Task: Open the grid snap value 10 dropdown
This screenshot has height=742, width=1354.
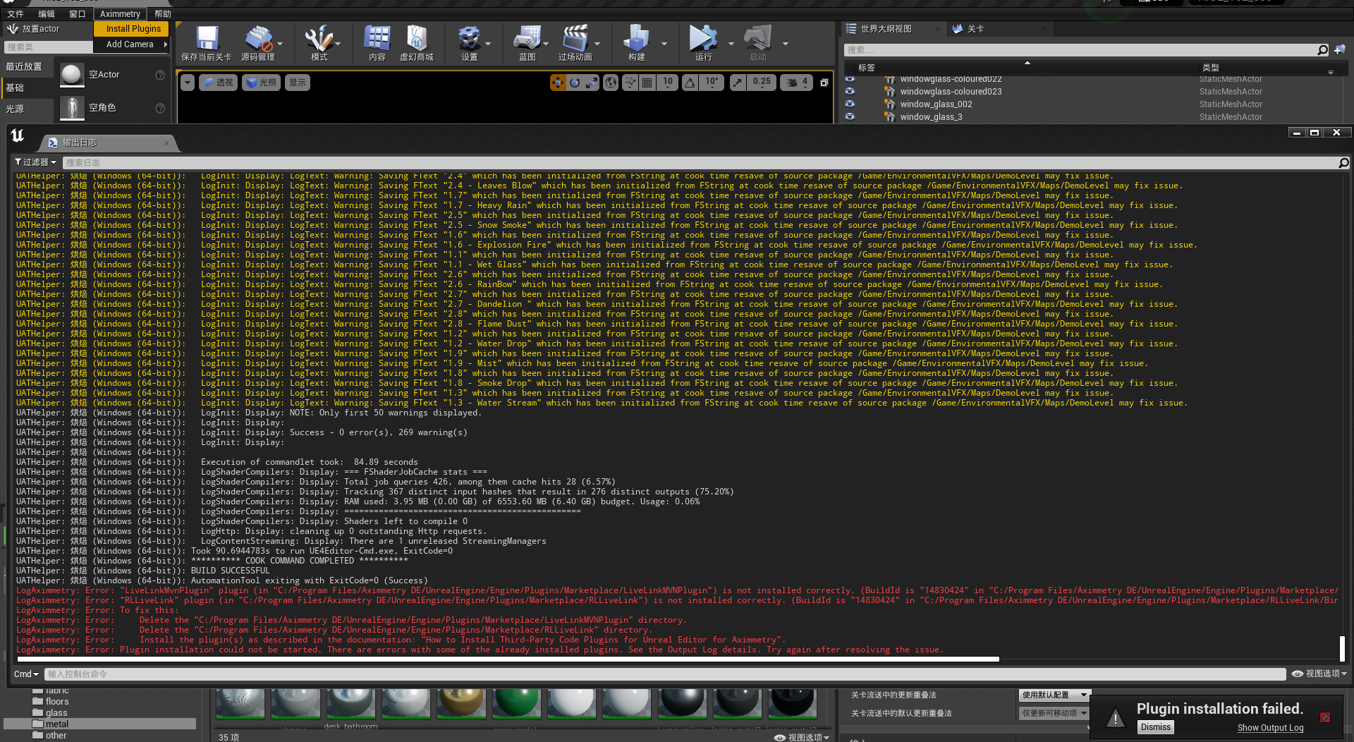Action: point(668,83)
